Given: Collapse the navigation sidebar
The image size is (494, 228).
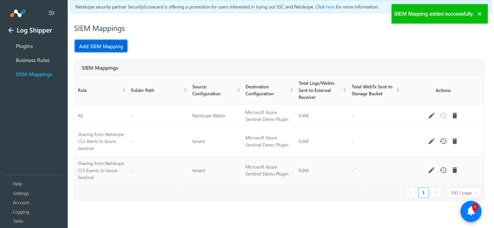Looking at the screenshot, I should 51,13.
